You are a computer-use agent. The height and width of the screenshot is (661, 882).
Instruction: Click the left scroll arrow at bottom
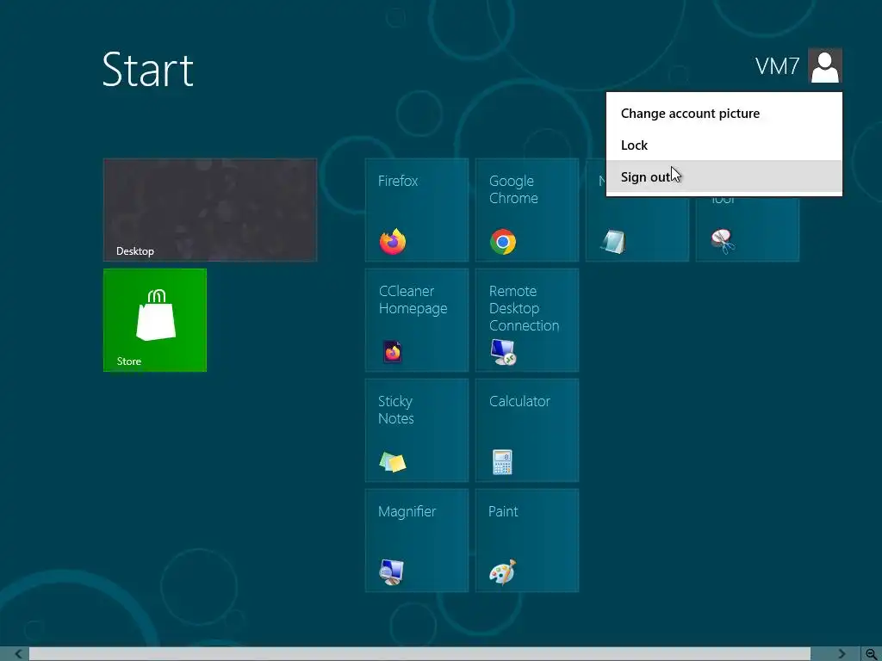pyautogui.click(x=19, y=654)
